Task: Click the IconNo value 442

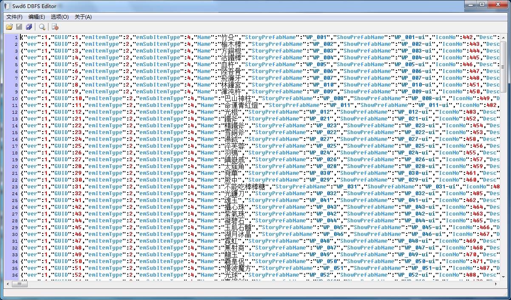Action: pos(468,37)
